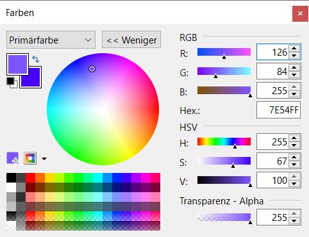The image size is (309, 237).
Task: Decrease B value with down arrow
Action: (x=294, y=94)
